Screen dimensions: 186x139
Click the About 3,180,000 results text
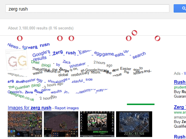click(41, 28)
